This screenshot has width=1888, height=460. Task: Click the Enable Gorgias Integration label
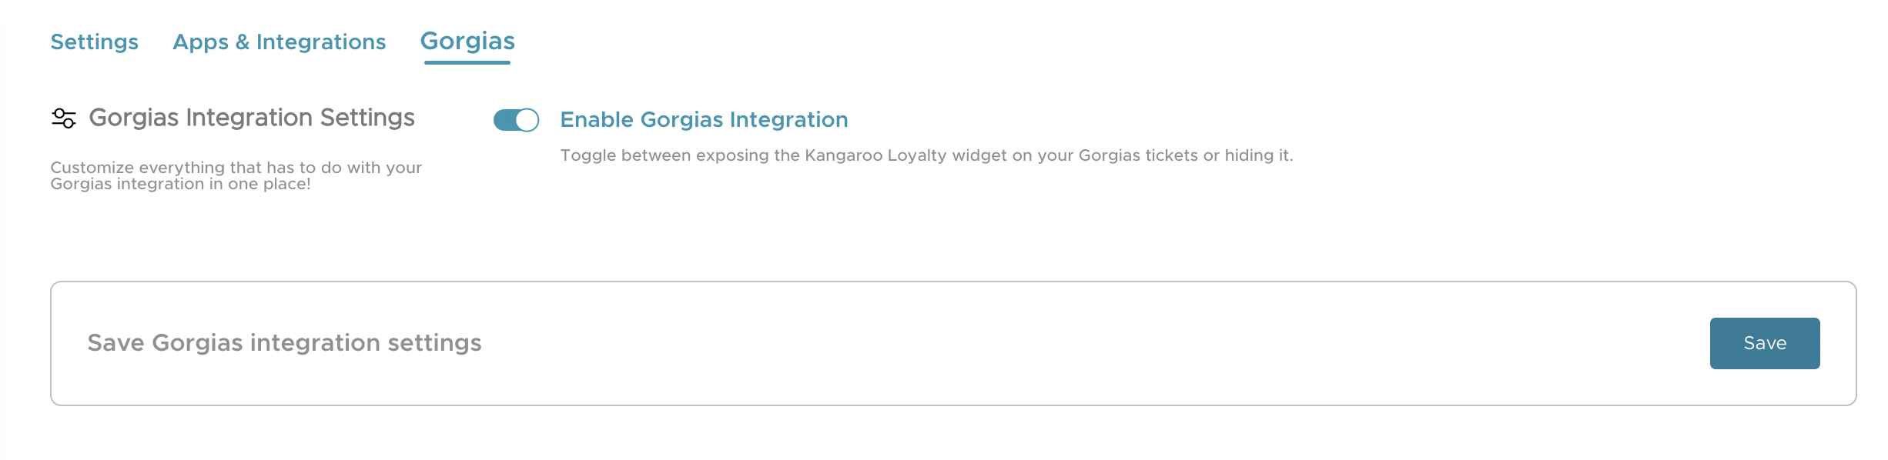[x=704, y=120]
